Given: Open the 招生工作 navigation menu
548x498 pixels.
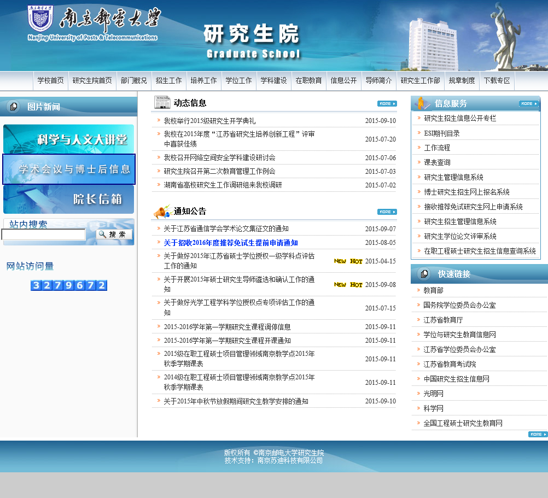Looking at the screenshot, I should (168, 81).
